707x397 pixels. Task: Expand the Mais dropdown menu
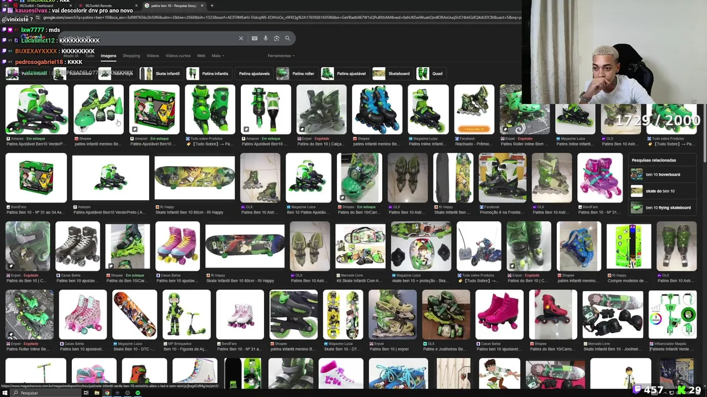click(x=217, y=56)
